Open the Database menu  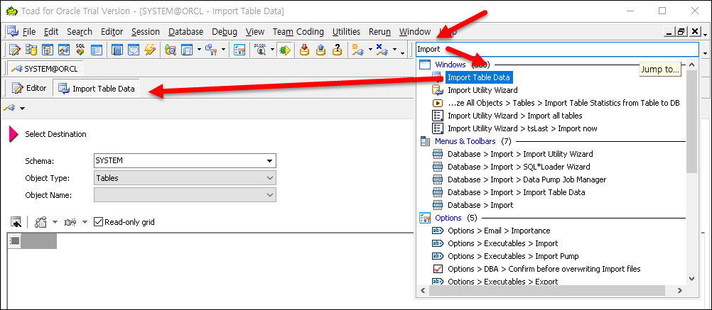click(x=185, y=32)
